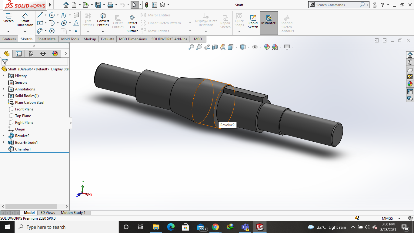Screen dimensions: 414x233
Task: Click the Offset On Surface tool
Action: pos(132,23)
